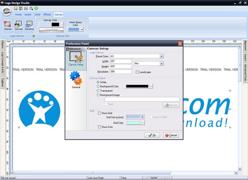Image resolution: width=248 pixels, height=180 pixels.
Task: Click the Background Image path field
Action: pyautogui.click(x=142, y=99)
